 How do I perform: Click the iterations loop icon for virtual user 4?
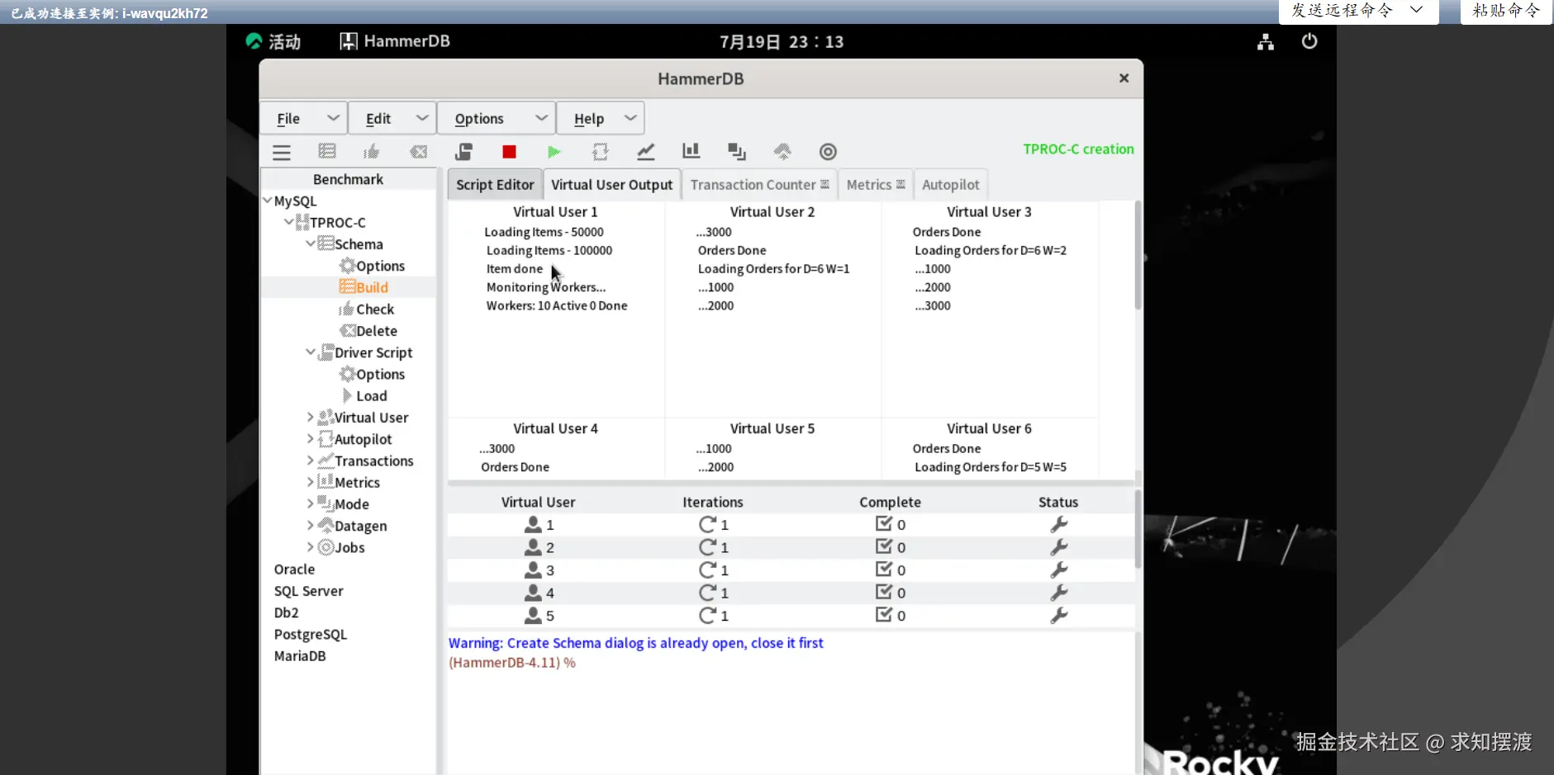pyautogui.click(x=707, y=593)
